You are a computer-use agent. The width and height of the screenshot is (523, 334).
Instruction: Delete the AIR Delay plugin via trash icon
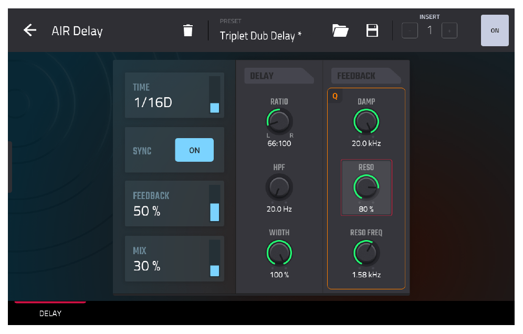tap(188, 30)
